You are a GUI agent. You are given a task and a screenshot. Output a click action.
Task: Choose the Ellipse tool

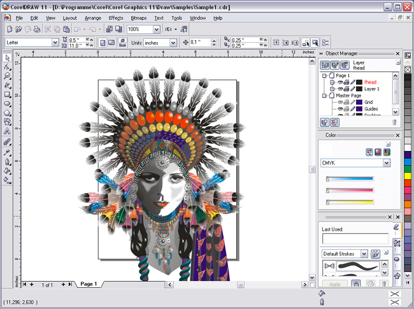[7, 103]
